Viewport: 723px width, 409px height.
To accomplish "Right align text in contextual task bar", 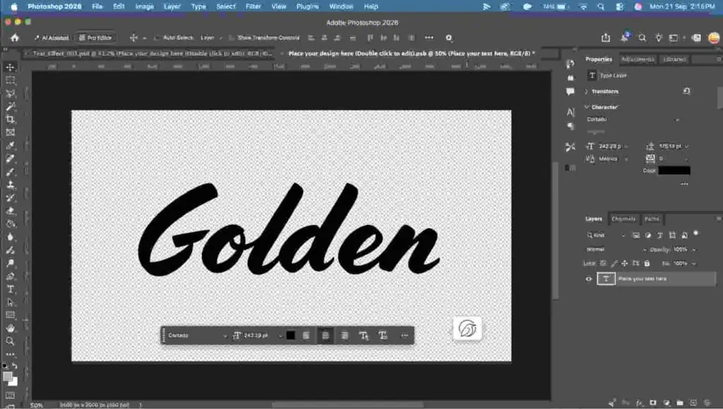I will tap(345, 336).
